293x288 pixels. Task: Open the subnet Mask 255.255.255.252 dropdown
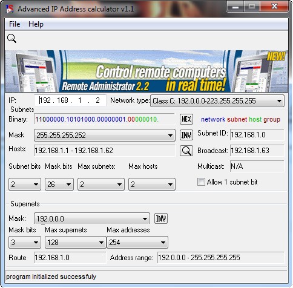tap(105, 135)
